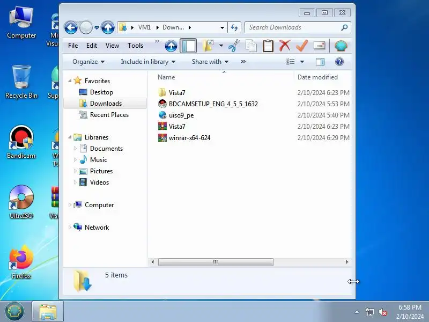Click the toolbar Up folder button

tap(171, 46)
